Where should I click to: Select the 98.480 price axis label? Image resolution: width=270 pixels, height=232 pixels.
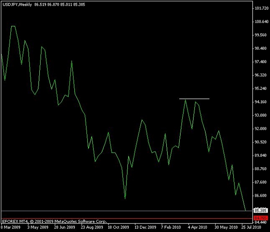tap(261, 48)
